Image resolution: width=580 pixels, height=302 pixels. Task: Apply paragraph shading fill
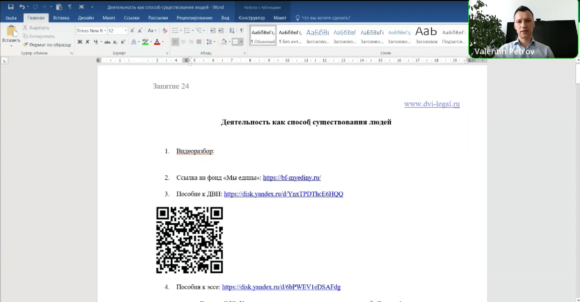[224, 42]
